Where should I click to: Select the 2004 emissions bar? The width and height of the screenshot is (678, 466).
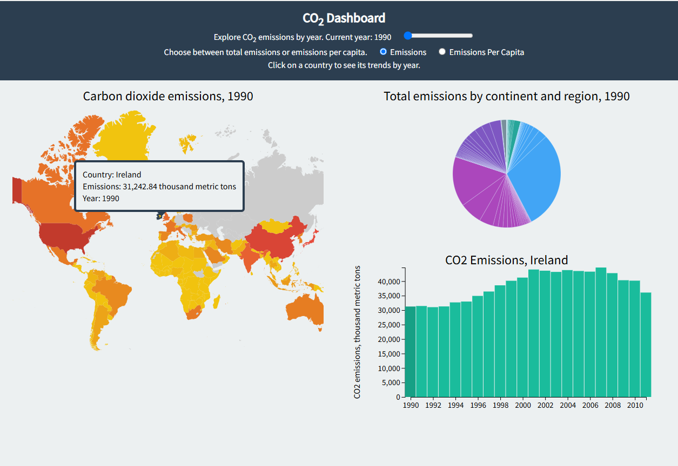[x=567, y=333]
